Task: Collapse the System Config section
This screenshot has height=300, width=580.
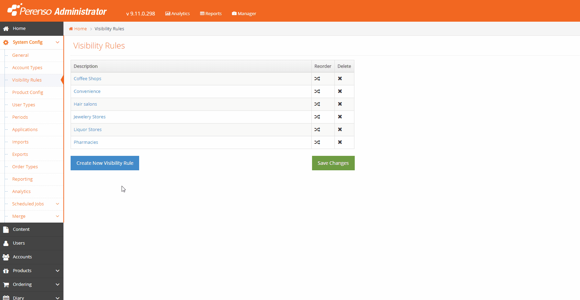Action: (58, 42)
